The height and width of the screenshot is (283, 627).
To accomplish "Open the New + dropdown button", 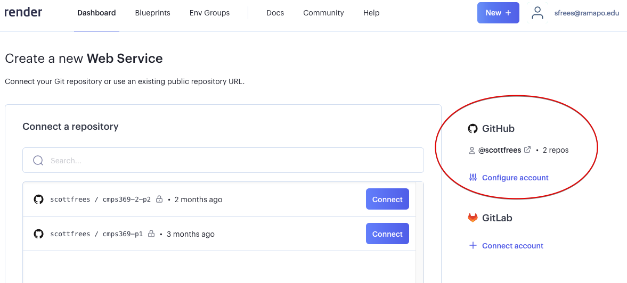I will tap(498, 13).
